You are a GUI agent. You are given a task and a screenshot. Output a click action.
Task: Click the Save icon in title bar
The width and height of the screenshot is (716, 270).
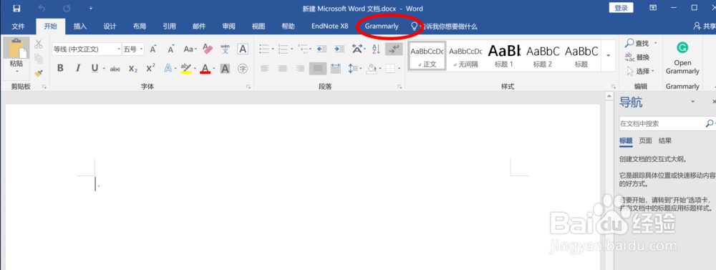[x=16, y=8]
